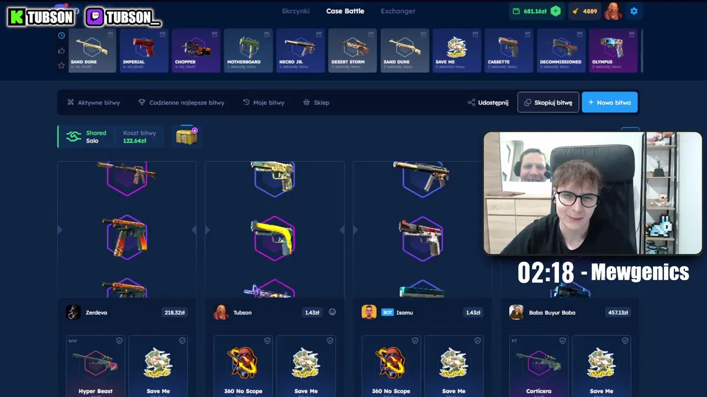The height and width of the screenshot is (397, 707).
Task: Click Tubson's player avatar
Action: pos(221,312)
